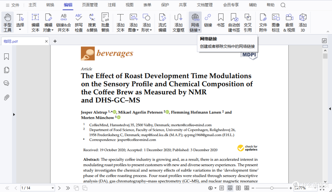The width and height of the screenshot is (332, 192).
Task: Open the View (视图) tab
Action: tap(129, 5)
